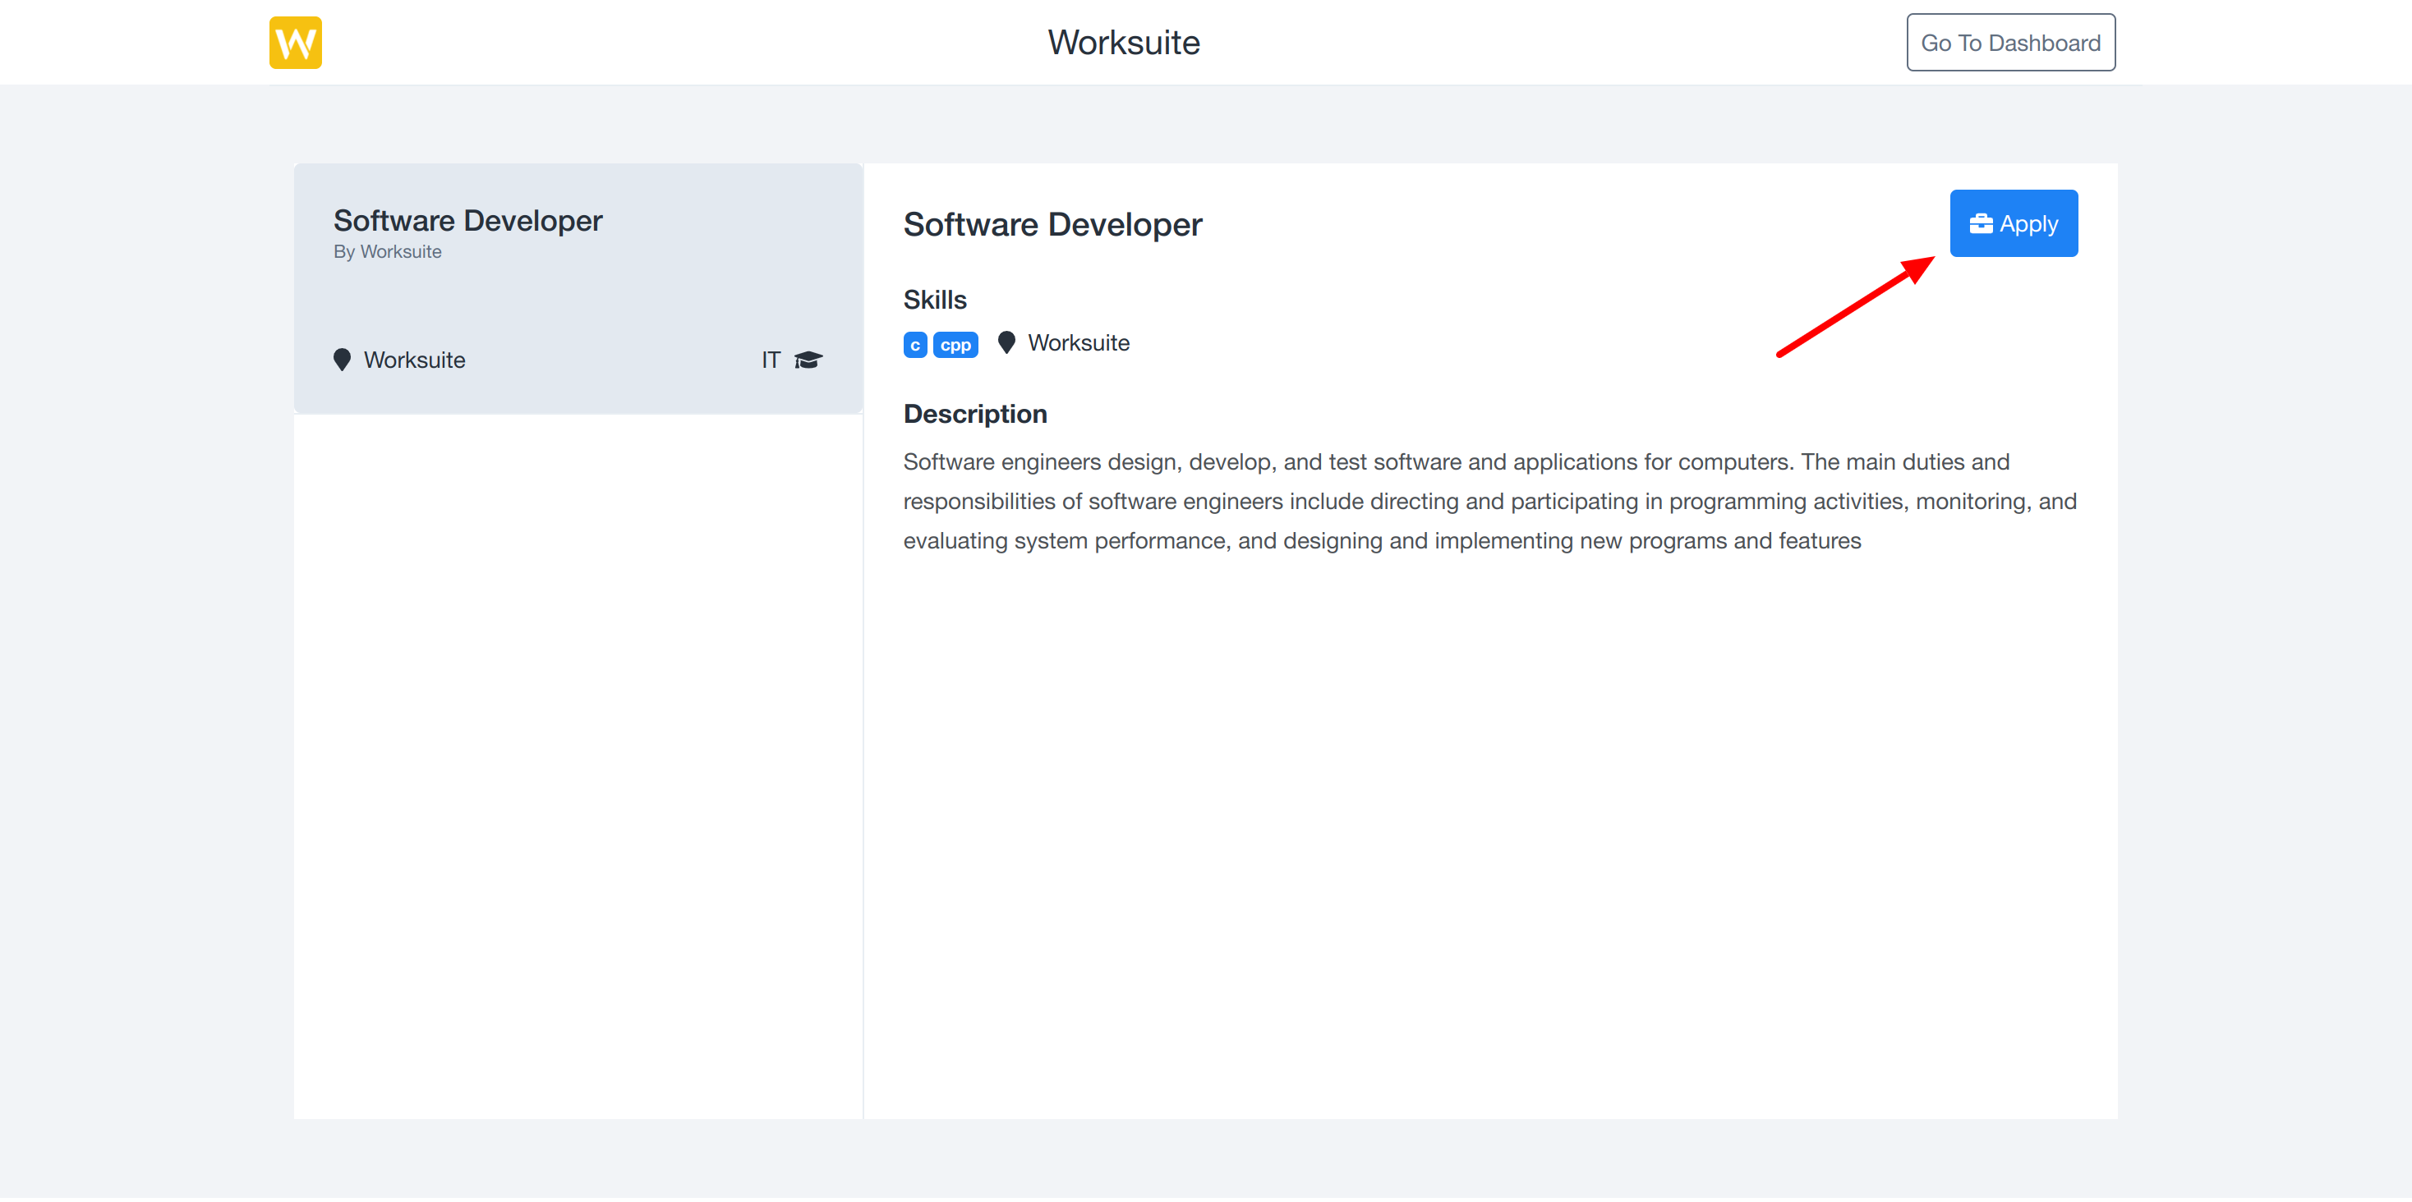
Task: Select the Software Developer job card title
Action: click(467, 220)
